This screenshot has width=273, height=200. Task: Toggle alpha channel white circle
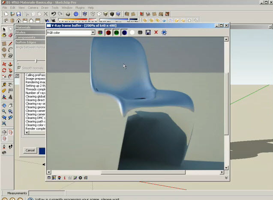click(132, 33)
